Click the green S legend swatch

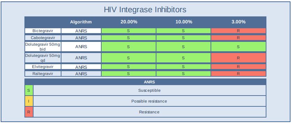[29, 90]
